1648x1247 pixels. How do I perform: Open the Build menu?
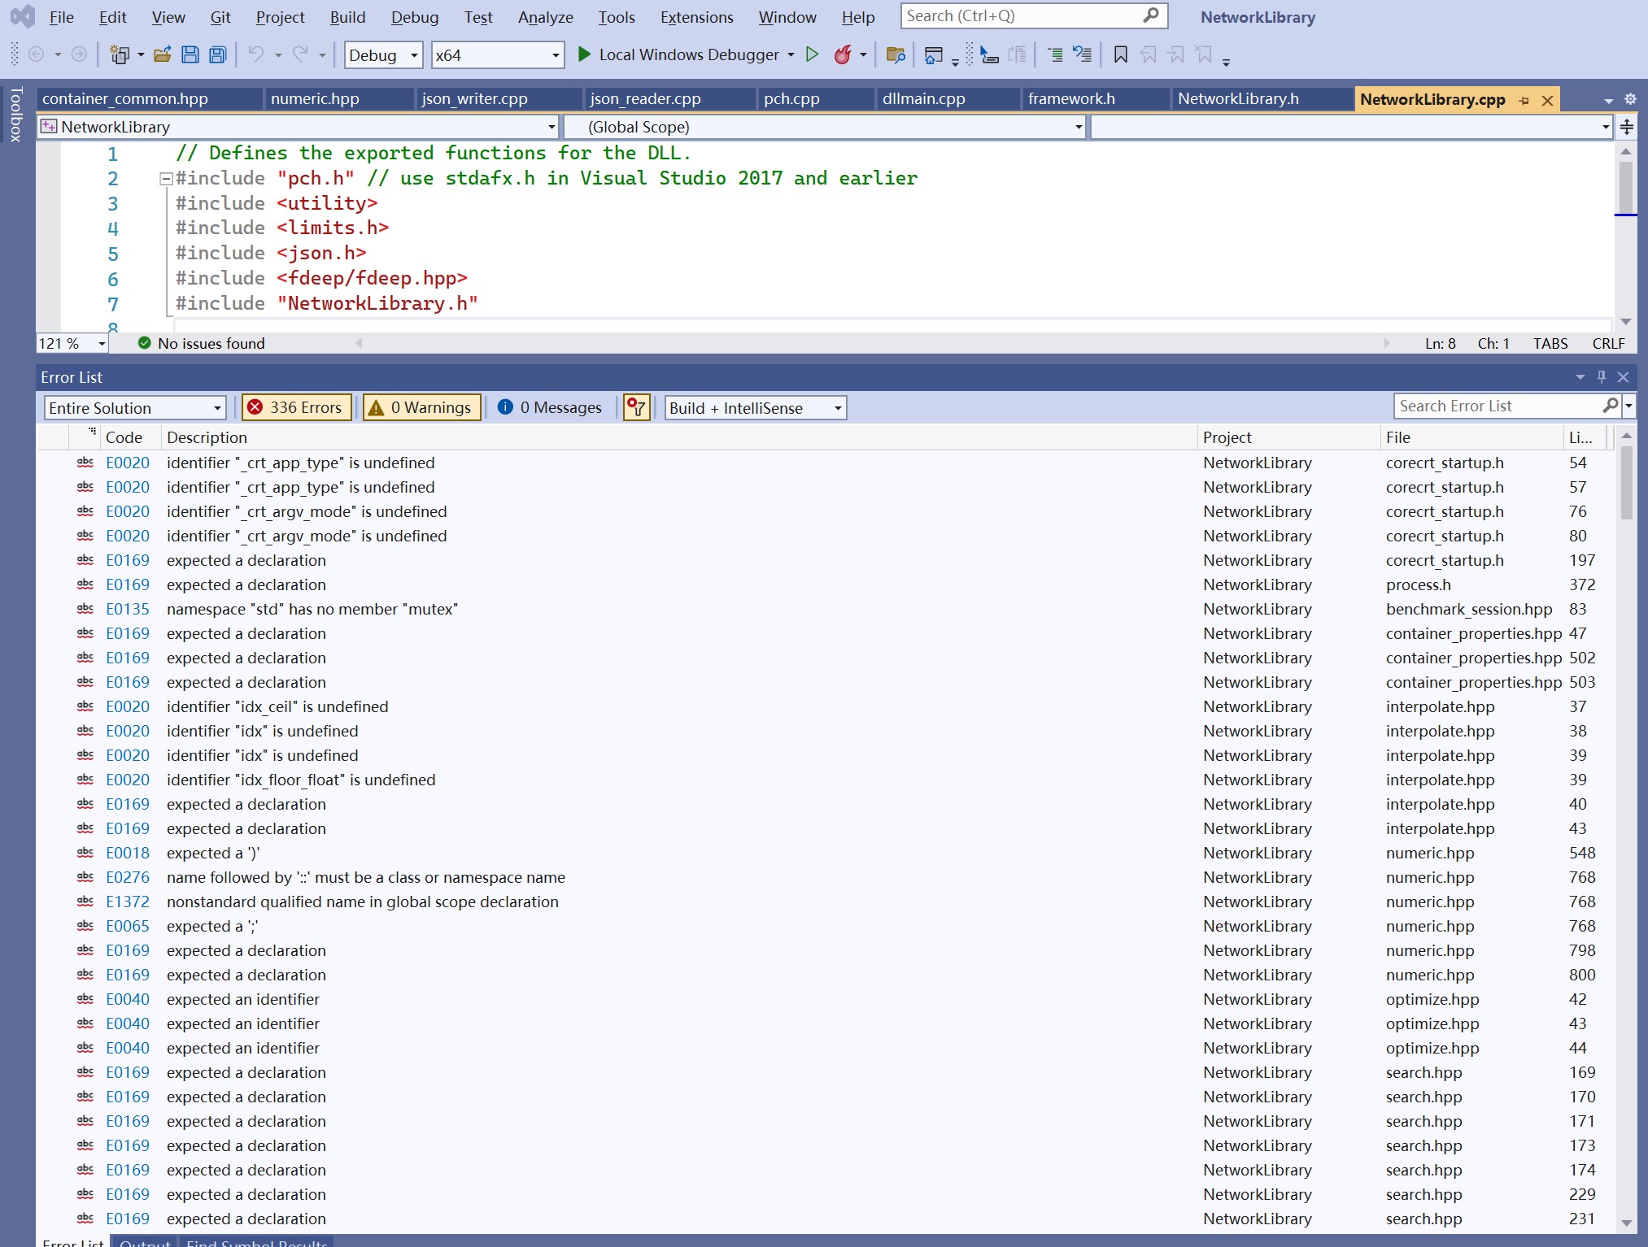(x=347, y=17)
